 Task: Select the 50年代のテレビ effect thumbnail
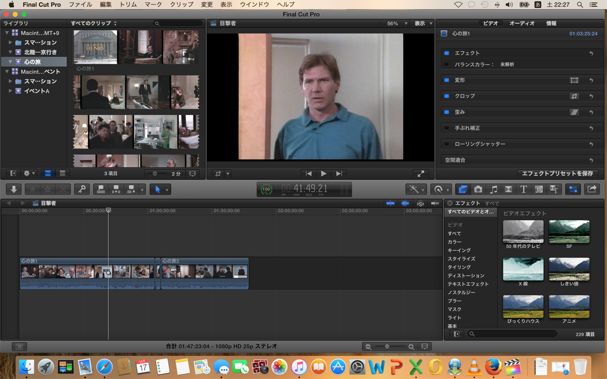(523, 231)
